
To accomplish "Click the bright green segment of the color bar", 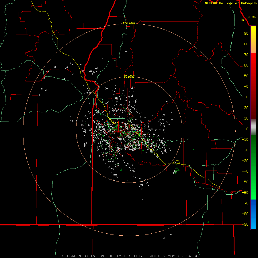I will (x=253, y=187).
